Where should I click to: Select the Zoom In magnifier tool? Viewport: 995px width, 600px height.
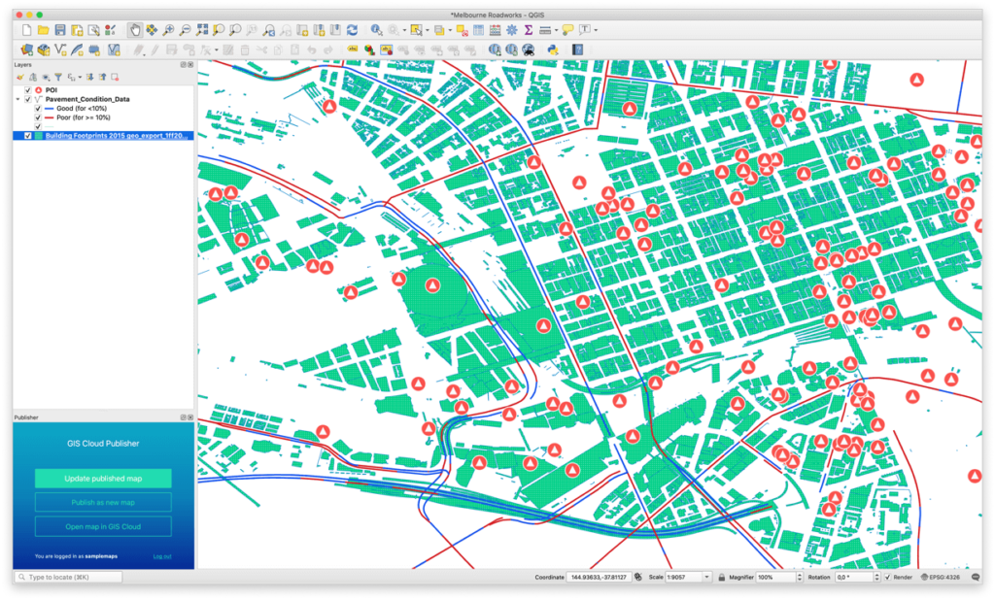[x=168, y=30]
